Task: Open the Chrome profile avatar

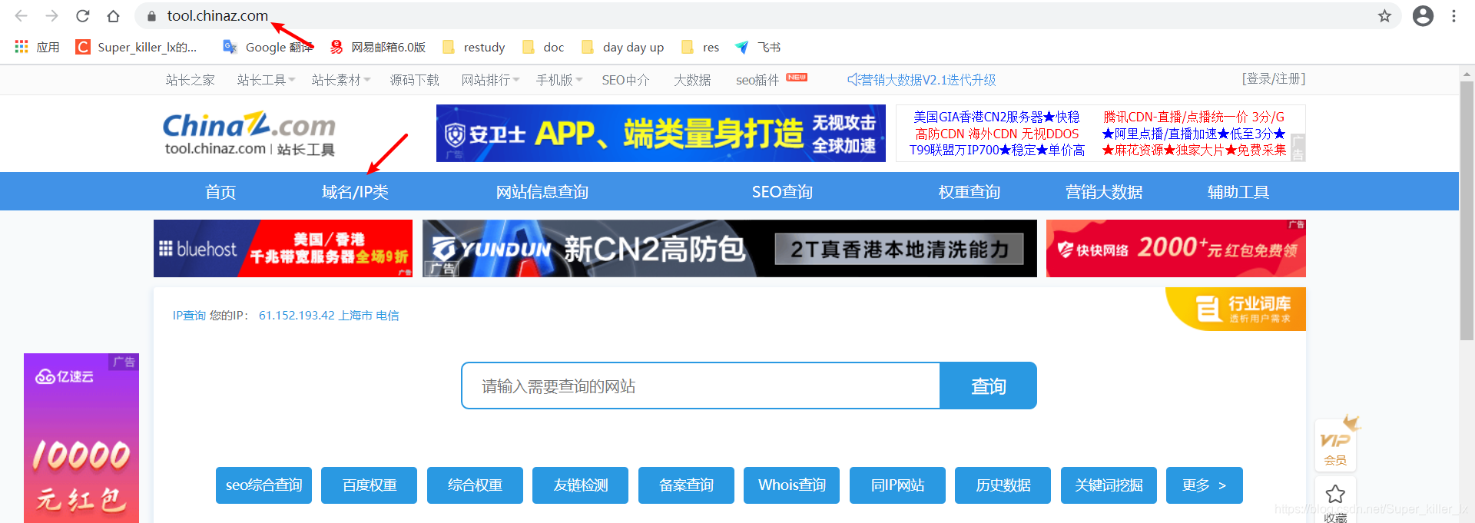Action: point(1423,16)
